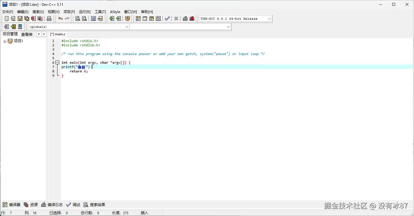This screenshot has width=414, height=216.
Task: Open the 编辑[E] menu
Action: (x=23, y=12)
